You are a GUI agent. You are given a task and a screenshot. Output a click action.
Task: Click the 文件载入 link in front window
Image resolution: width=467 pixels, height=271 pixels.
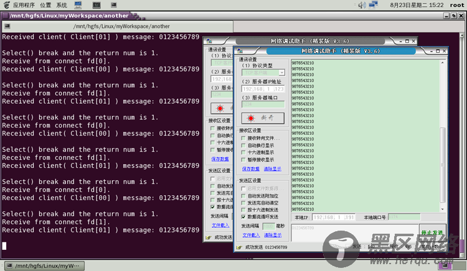click(251, 235)
